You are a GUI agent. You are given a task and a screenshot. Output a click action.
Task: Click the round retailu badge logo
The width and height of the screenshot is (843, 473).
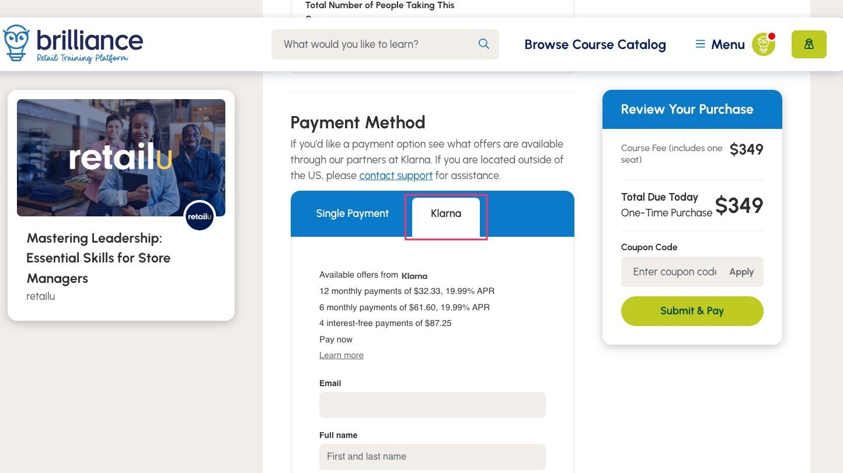[x=200, y=216]
